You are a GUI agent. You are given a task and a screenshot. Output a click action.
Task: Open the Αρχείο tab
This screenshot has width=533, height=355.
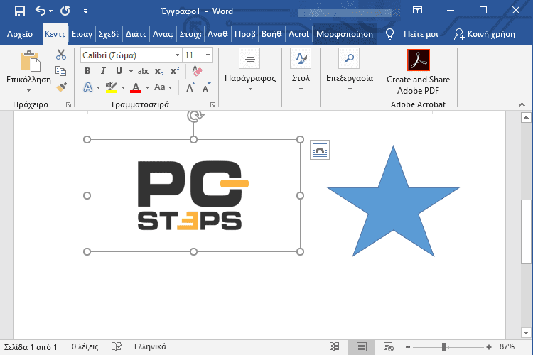(20, 34)
